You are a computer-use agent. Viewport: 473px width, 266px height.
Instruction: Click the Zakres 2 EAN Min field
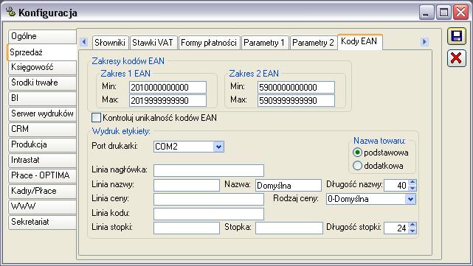click(x=296, y=88)
